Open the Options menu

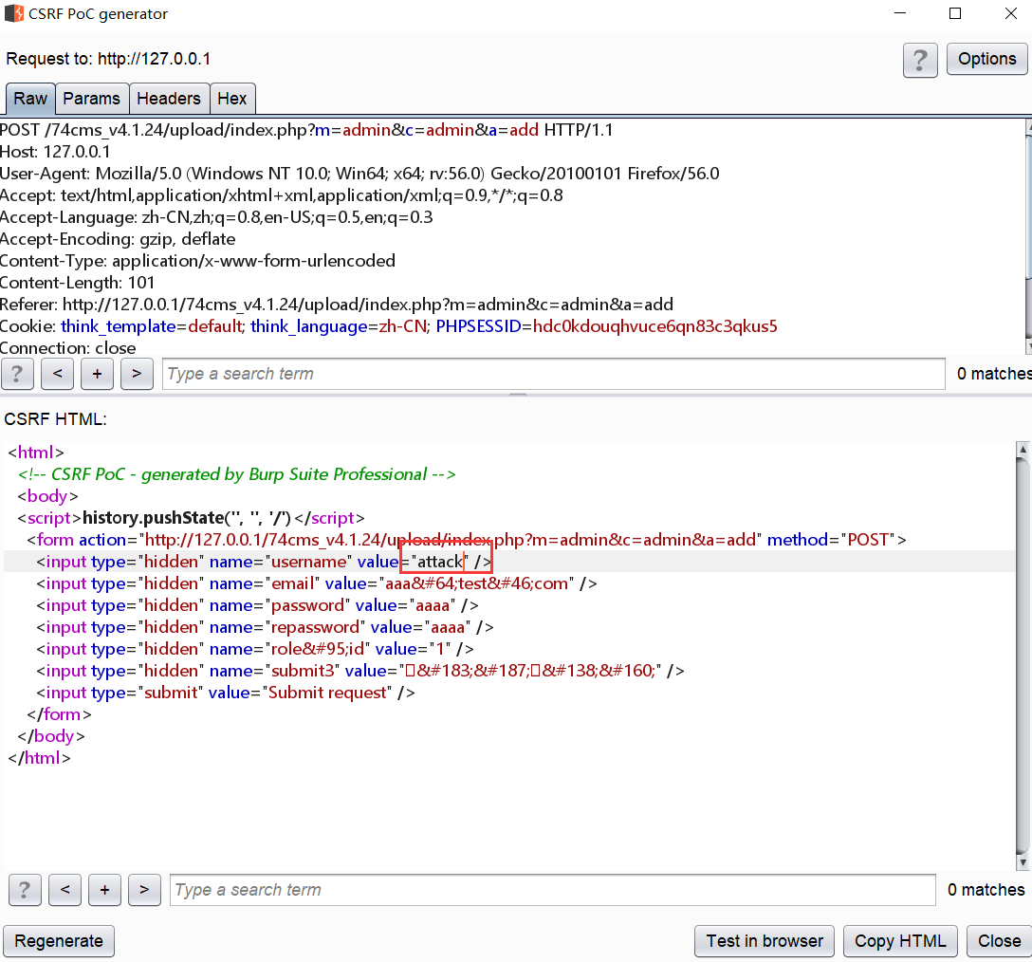click(x=986, y=59)
